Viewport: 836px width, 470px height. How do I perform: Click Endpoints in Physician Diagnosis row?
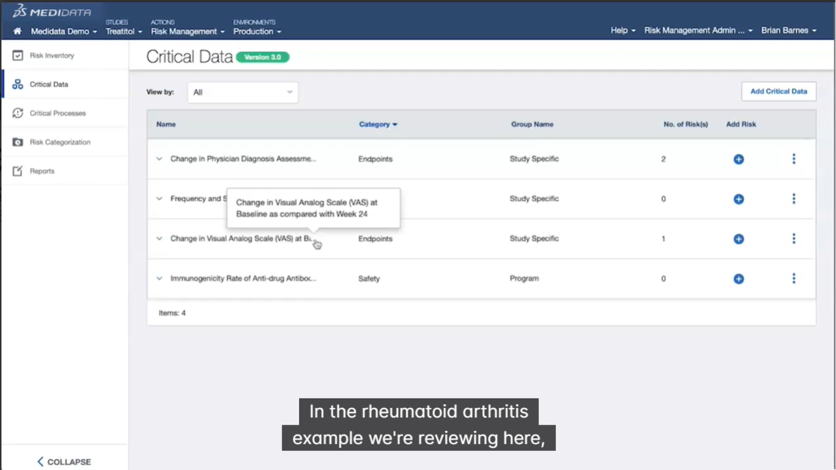click(x=376, y=159)
